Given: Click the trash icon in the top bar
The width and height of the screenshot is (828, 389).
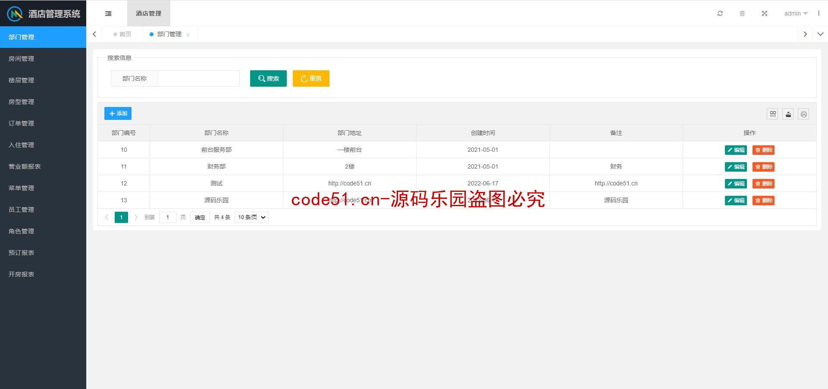Looking at the screenshot, I should pyautogui.click(x=742, y=13).
